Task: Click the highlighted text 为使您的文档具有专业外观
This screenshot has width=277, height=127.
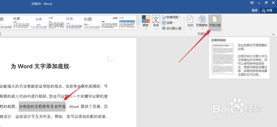Action: pos(42,106)
